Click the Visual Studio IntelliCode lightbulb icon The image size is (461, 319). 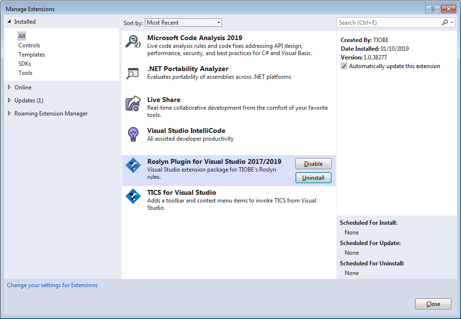pyautogui.click(x=133, y=134)
